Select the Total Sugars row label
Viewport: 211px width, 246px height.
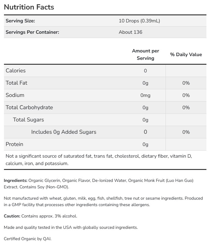point(28,120)
